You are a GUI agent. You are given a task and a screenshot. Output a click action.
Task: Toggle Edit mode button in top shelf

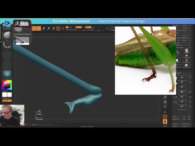[x=34, y=28]
